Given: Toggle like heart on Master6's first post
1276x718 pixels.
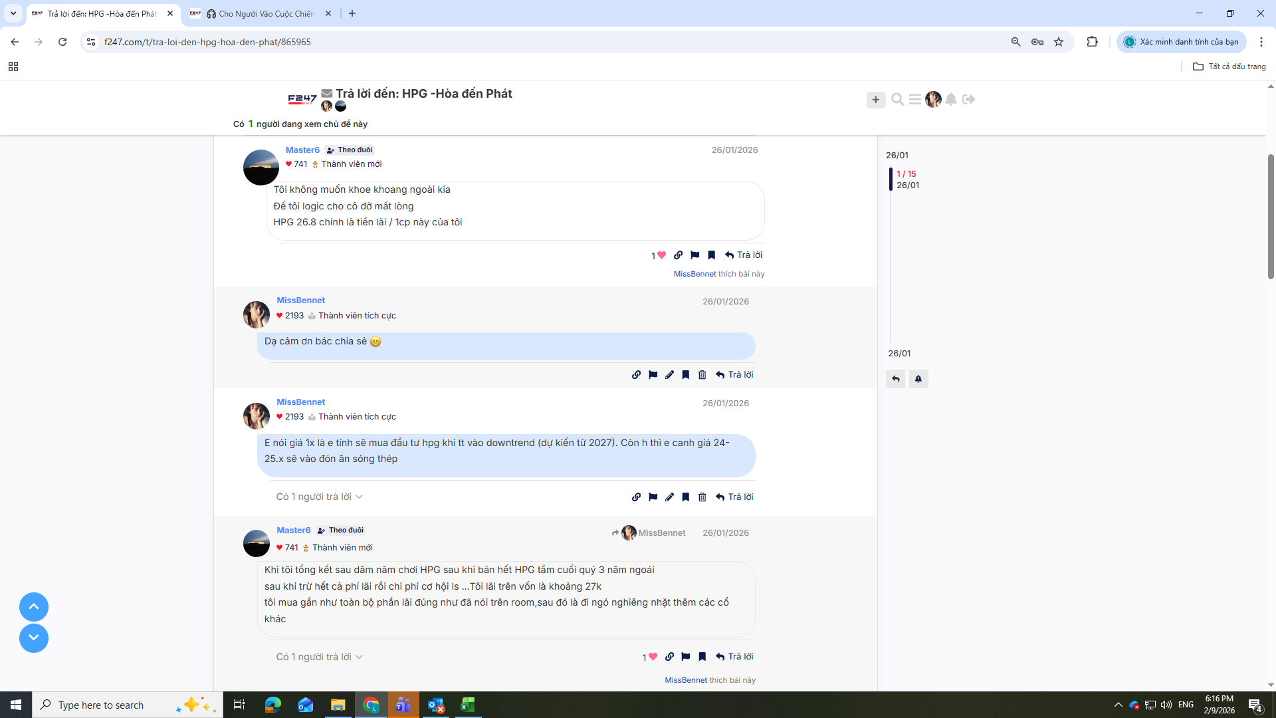Looking at the screenshot, I should pyautogui.click(x=661, y=255).
